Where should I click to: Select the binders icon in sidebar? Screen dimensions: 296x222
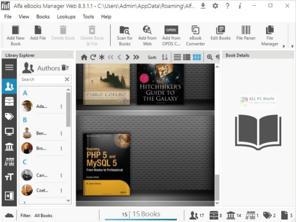[x=9, y=162]
